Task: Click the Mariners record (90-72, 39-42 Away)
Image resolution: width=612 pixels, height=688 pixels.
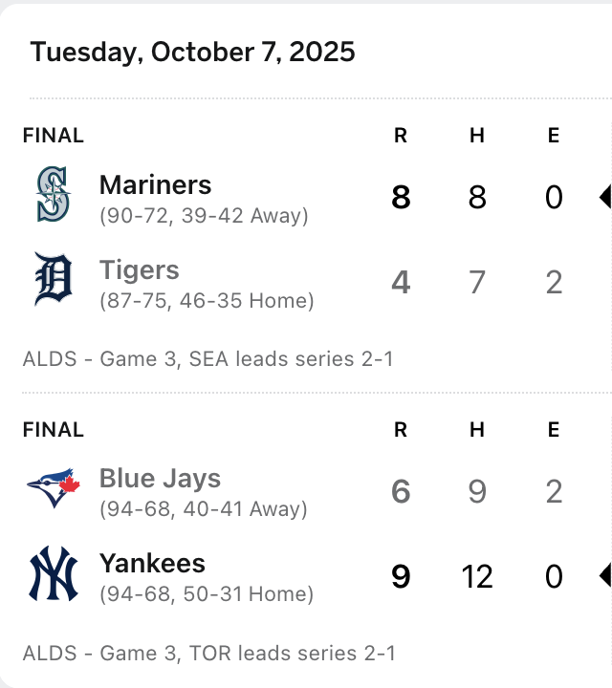Action: pyautogui.click(x=204, y=216)
